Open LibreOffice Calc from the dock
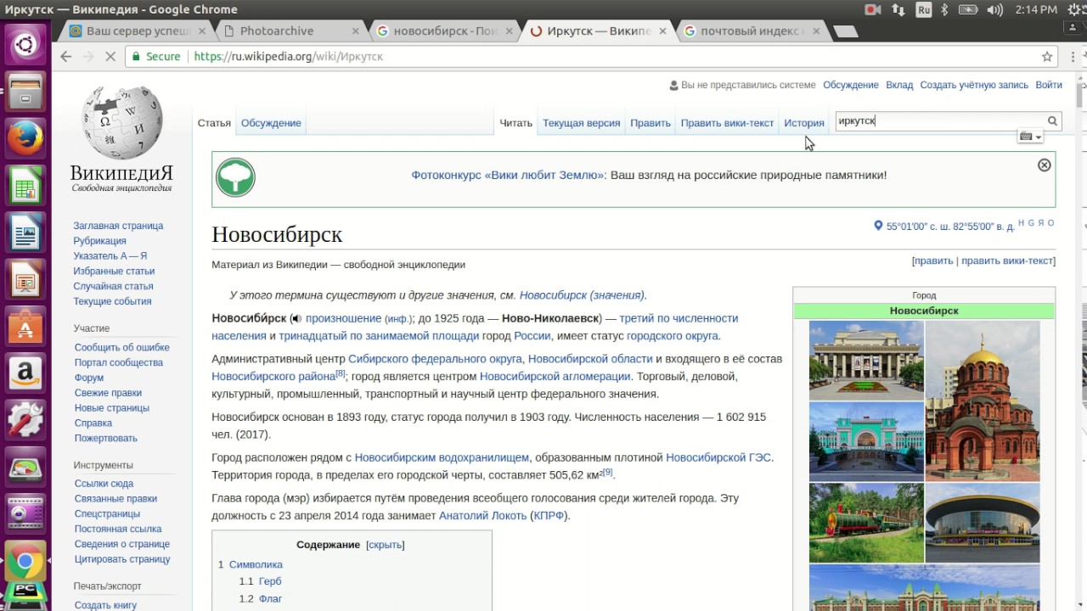This screenshot has height=611, width=1087. tap(25, 183)
